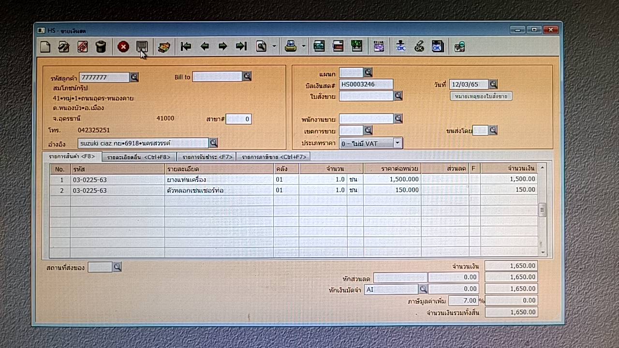Click the calculator icon at toolbar end
Image resolution: width=619 pixels, height=348 pixels.
point(459,46)
